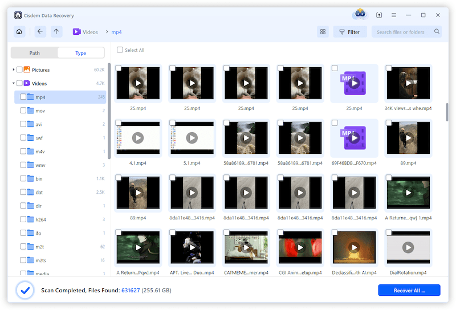Tick the checkbox next to the mov folder
The width and height of the screenshot is (456, 310).
click(x=23, y=111)
